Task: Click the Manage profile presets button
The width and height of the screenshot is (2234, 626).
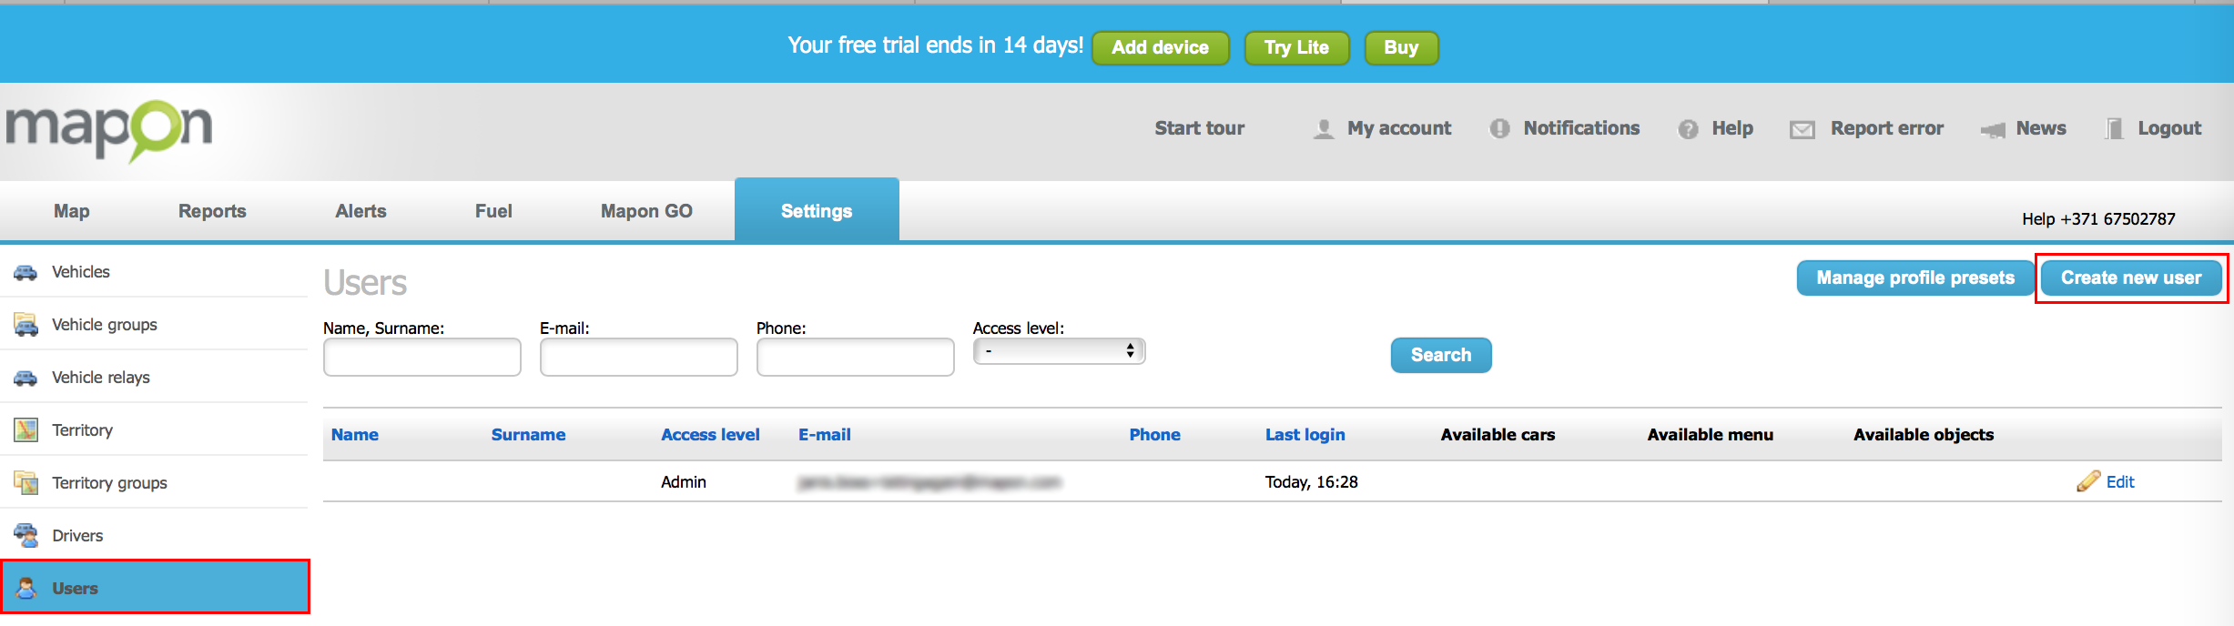Action: point(1915,278)
